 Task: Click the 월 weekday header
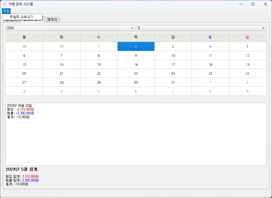click(24, 37)
